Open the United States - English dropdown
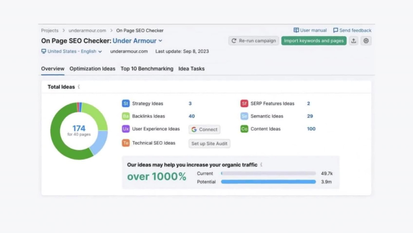413x233 pixels. tap(71, 51)
